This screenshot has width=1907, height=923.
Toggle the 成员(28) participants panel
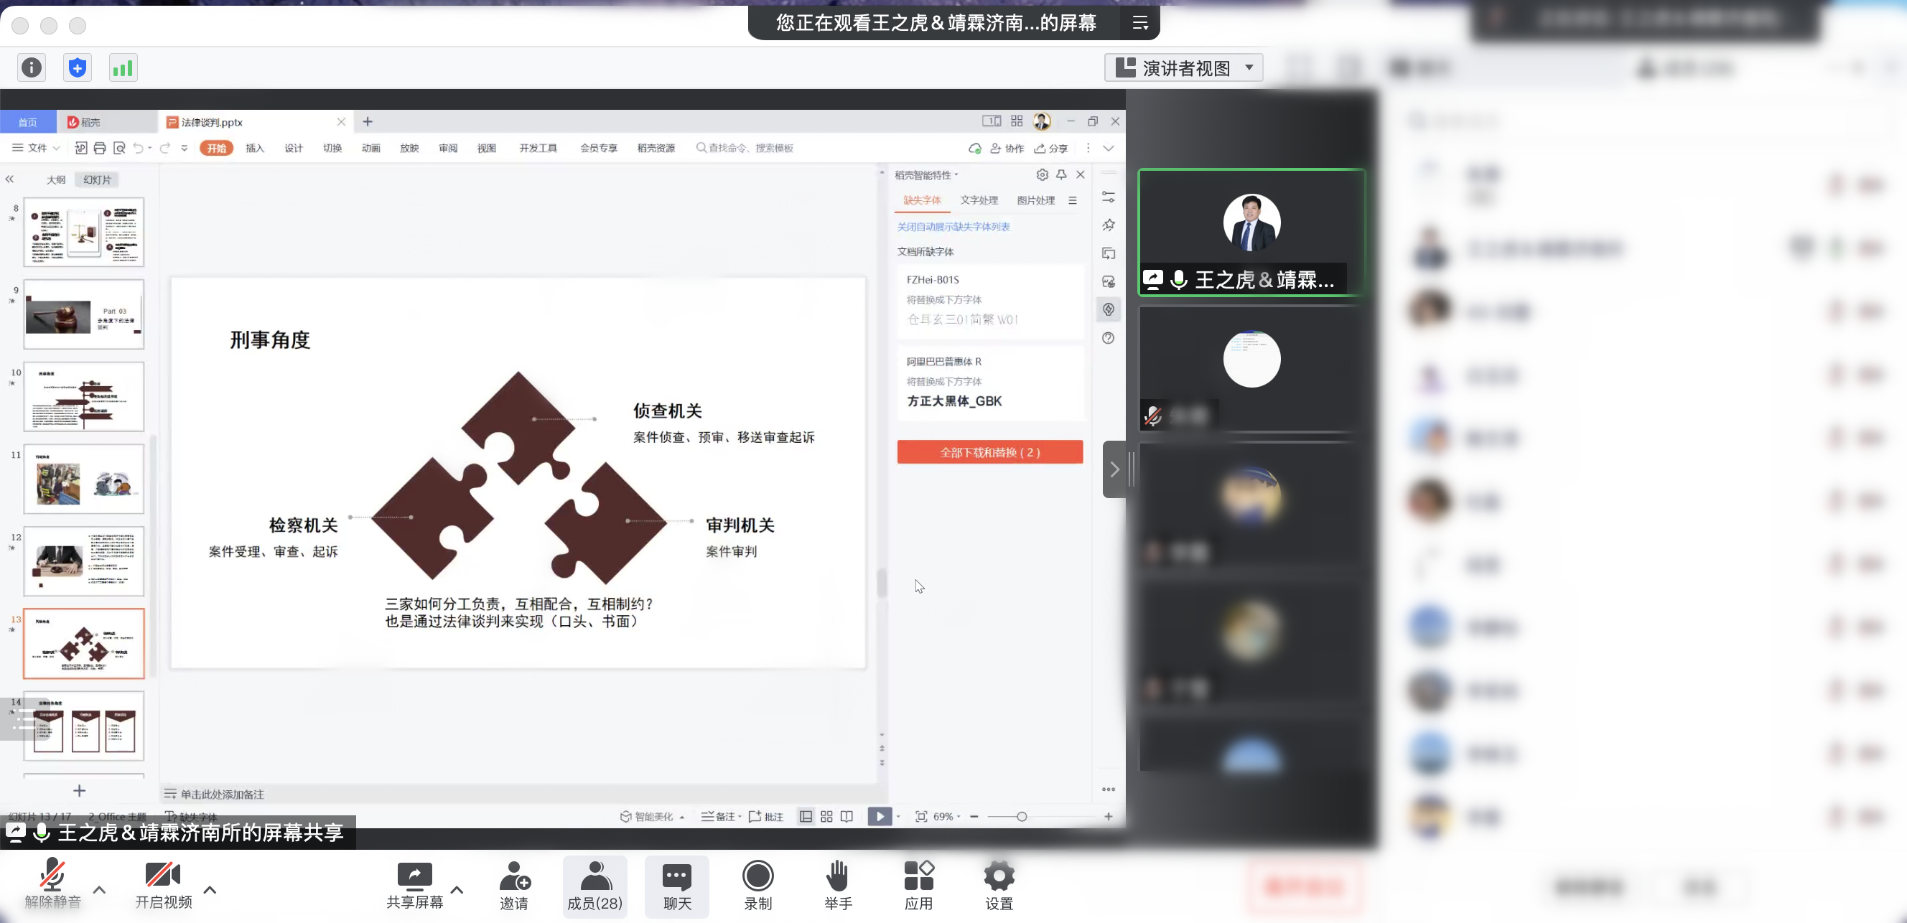pyautogui.click(x=595, y=886)
